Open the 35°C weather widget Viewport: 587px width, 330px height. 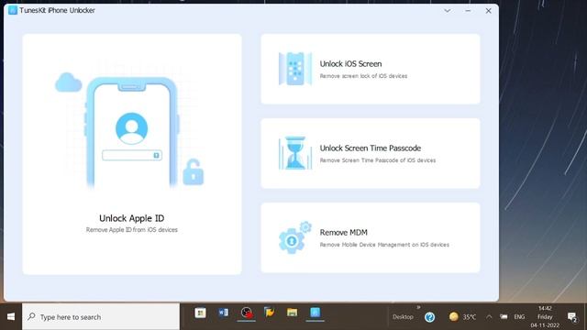coord(462,317)
